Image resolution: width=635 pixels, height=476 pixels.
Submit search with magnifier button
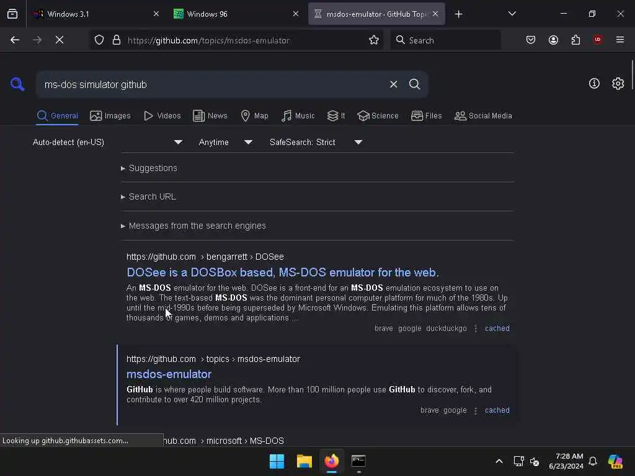click(414, 84)
